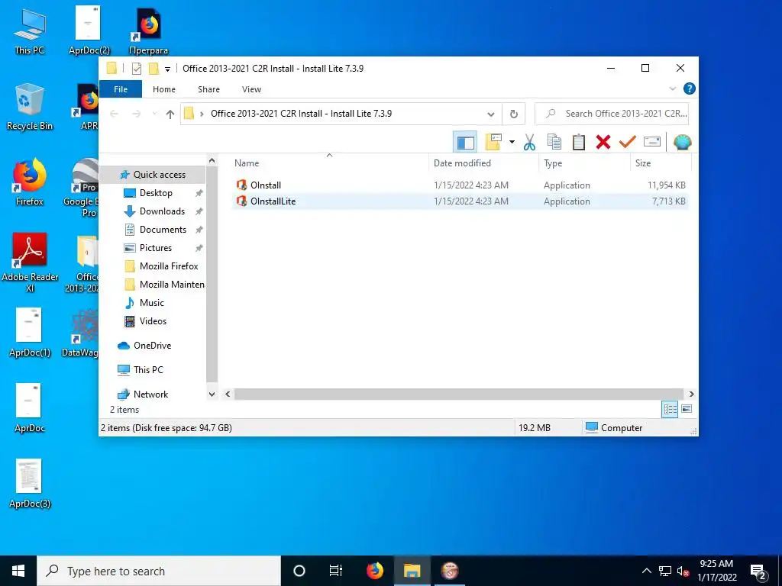
Task: Open Downloads in navigation pane
Action: click(x=162, y=211)
